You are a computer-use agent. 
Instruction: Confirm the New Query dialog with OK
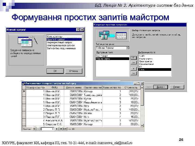click(x=55, y=71)
